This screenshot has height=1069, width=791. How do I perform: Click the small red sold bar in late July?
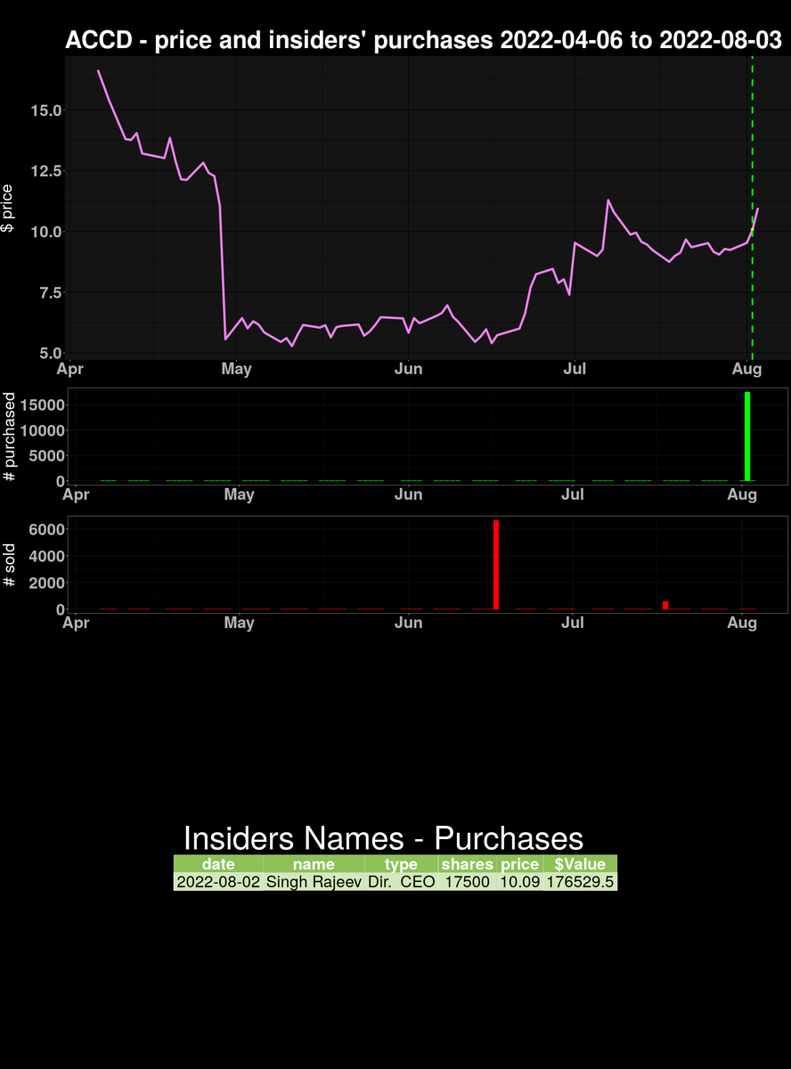[665, 606]
